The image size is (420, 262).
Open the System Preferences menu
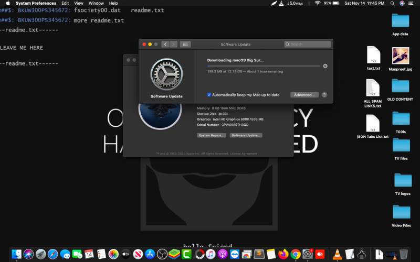pos(36,3)
